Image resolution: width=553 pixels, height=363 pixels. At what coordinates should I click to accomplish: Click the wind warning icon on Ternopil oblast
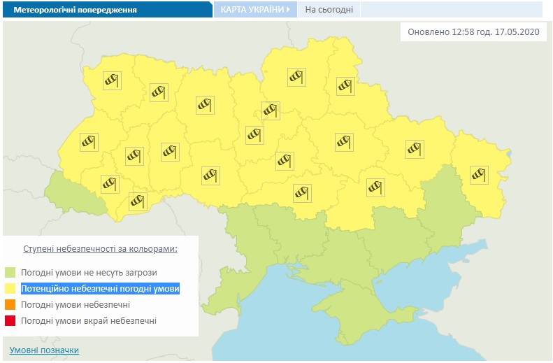[134, 156]
